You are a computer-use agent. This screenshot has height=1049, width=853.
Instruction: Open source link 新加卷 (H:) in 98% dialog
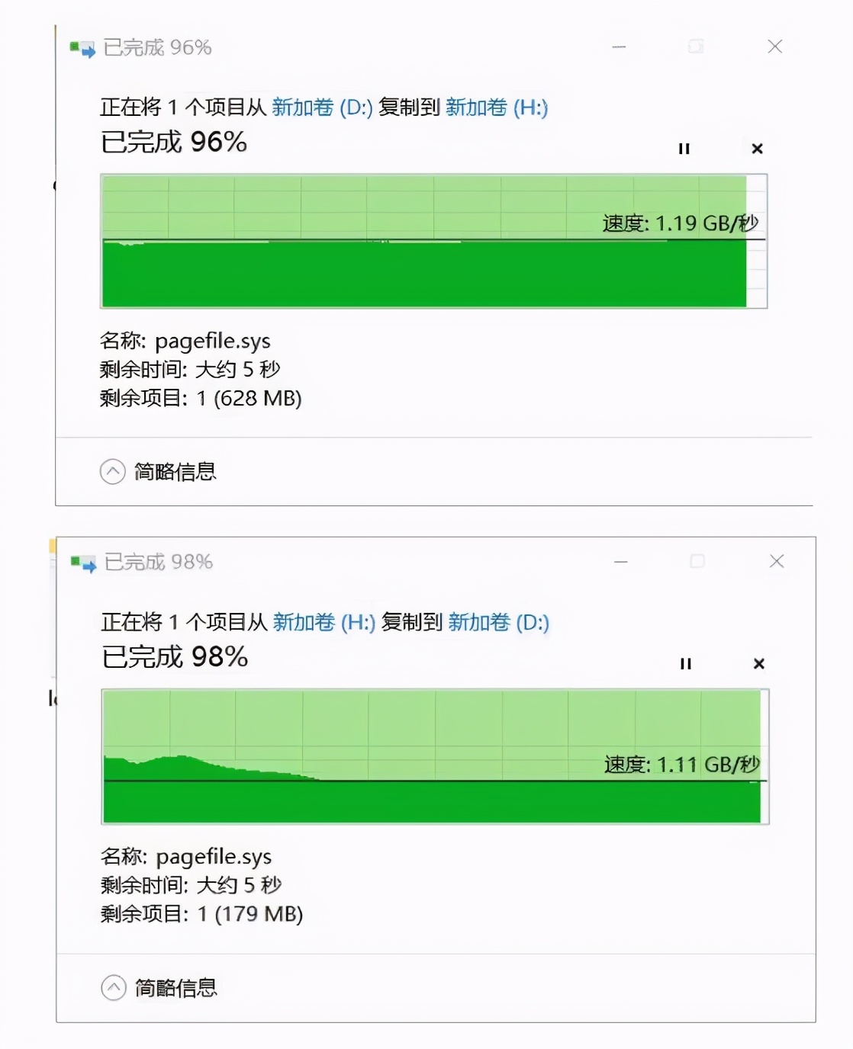coord(324,623)
